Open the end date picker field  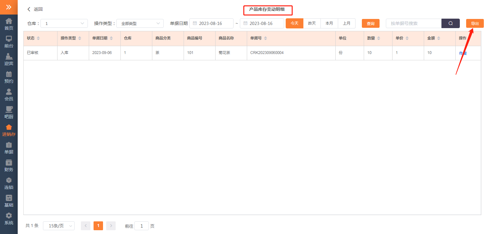pyautogui.click(x=262, y=23)
